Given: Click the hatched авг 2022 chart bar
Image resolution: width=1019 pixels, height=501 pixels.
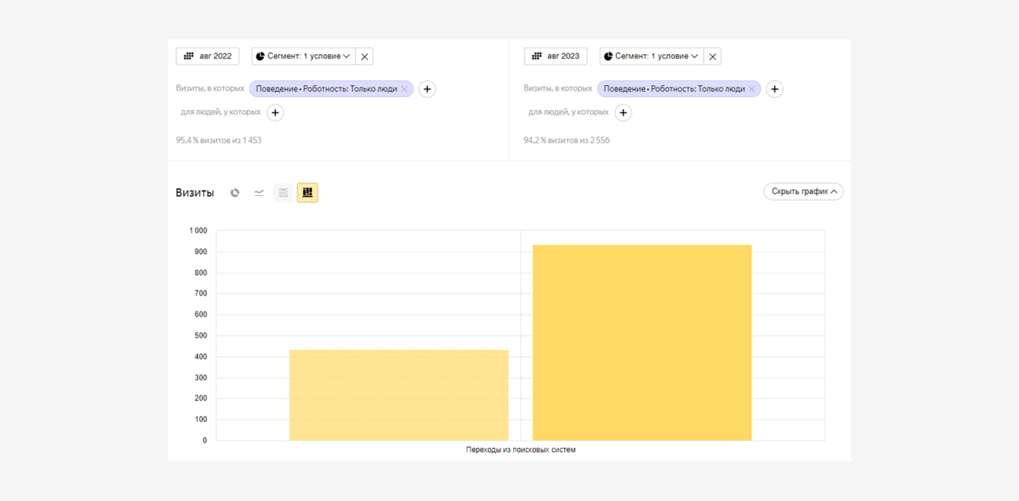Looking at the screenshot, I should pos(398,395).
